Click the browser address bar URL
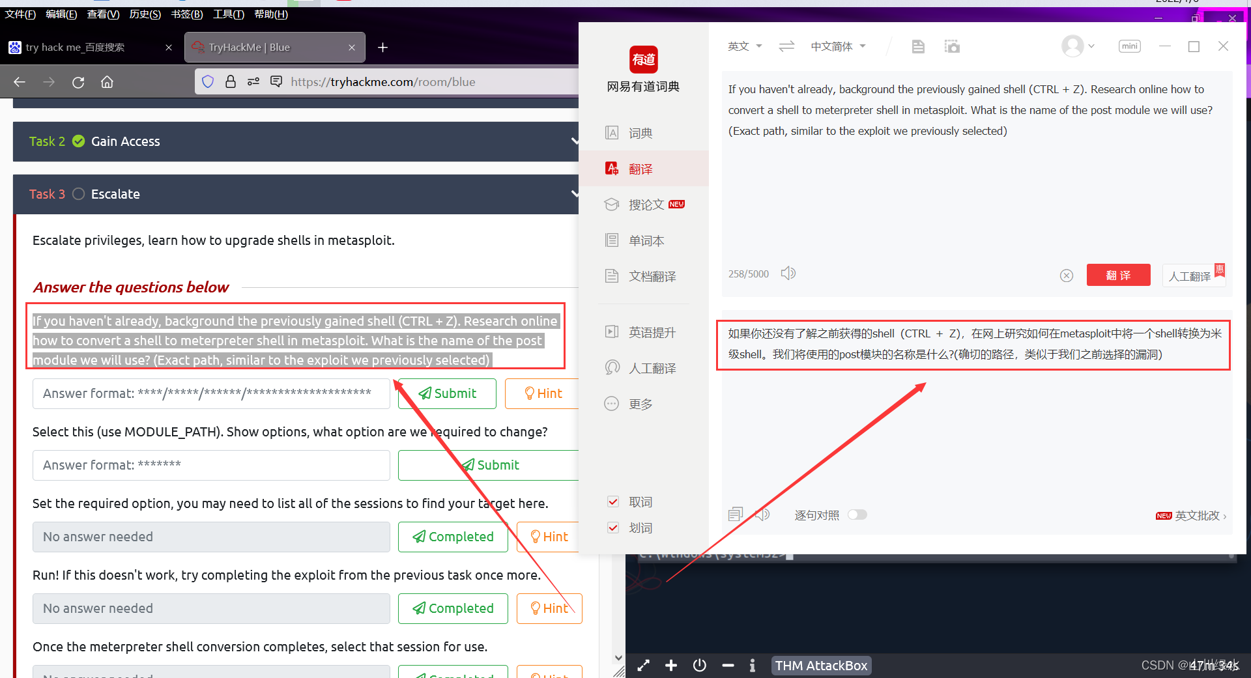The image size is (1251, 678). coord(383,81)
